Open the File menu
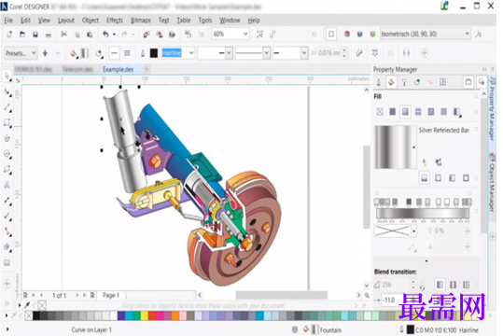This screenshot has width=503, height=336. [8, 21]
